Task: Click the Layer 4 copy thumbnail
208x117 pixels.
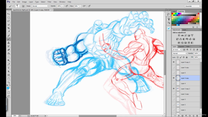Action: click(178, 78)
